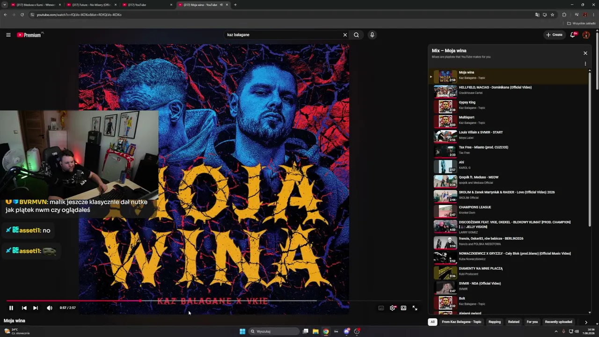Open the YouTube notifications bell

pyautogui.click(x=573, y=35)
